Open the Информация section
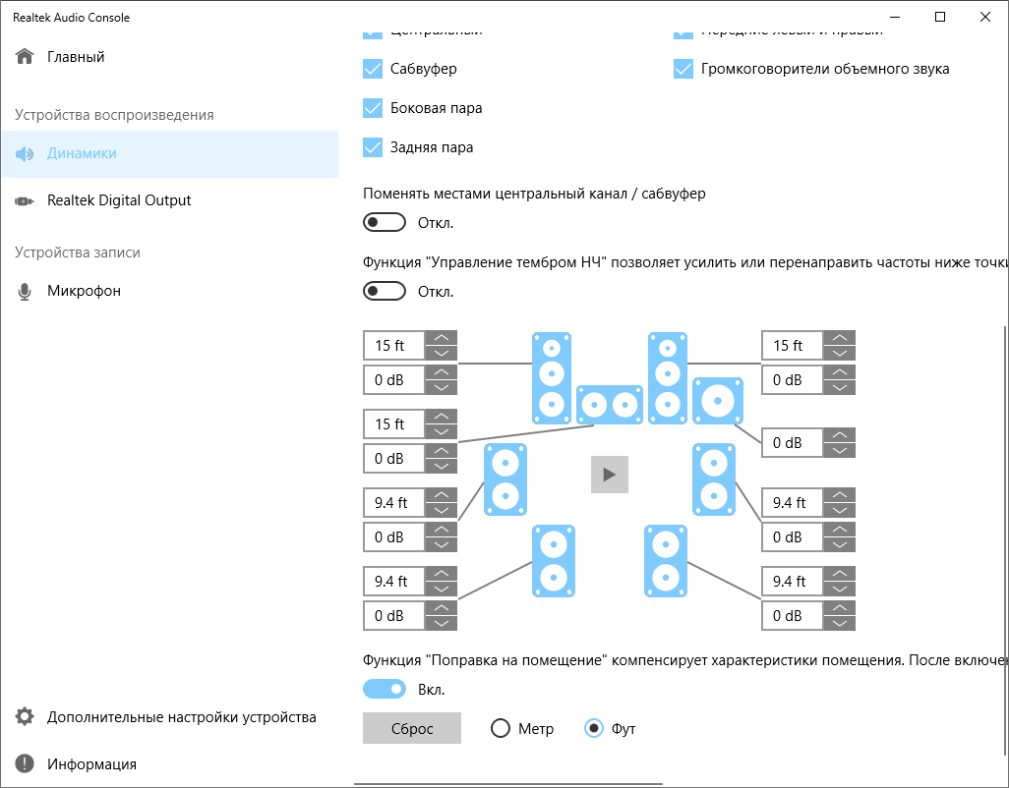Screen dimensions: 1009x788 [x=91, y=764]
